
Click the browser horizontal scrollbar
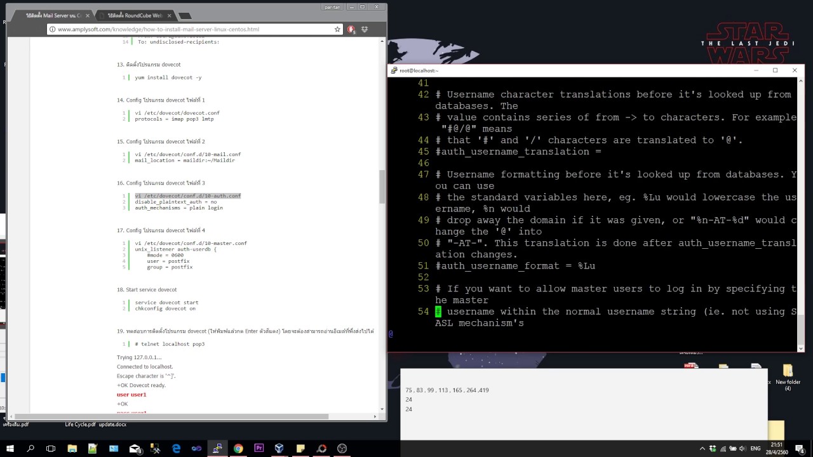(x=170, y=416)
